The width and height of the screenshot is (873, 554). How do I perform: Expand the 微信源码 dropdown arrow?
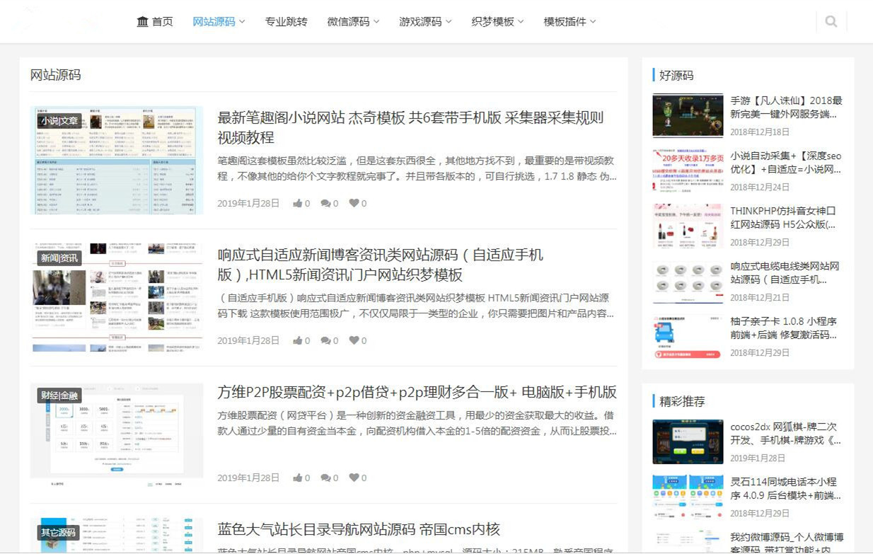pos(376,22)
